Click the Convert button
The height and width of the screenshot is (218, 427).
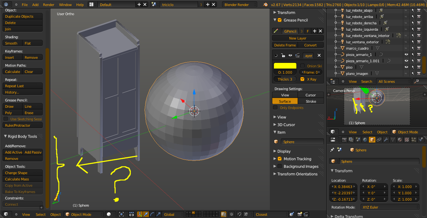tap(311, 45)
